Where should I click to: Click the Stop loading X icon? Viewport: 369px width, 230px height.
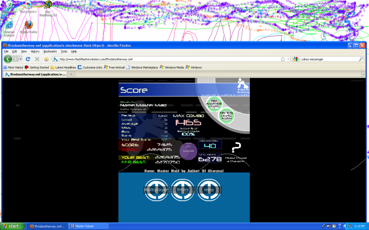(x=37, y=59)
